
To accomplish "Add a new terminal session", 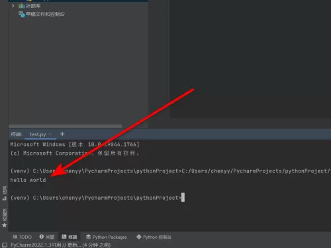I will tap(62, 134).
